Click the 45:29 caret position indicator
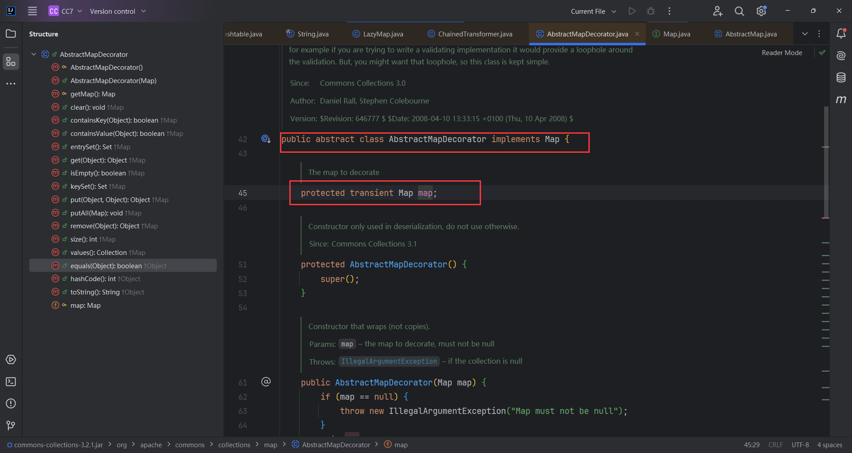Image resolution: width=852 pixels, height=453 pixels. pos(752,445)
